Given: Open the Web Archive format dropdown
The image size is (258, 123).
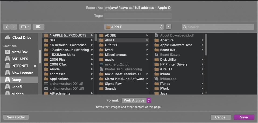Looking at the screenshot, I should coord(136,100).
